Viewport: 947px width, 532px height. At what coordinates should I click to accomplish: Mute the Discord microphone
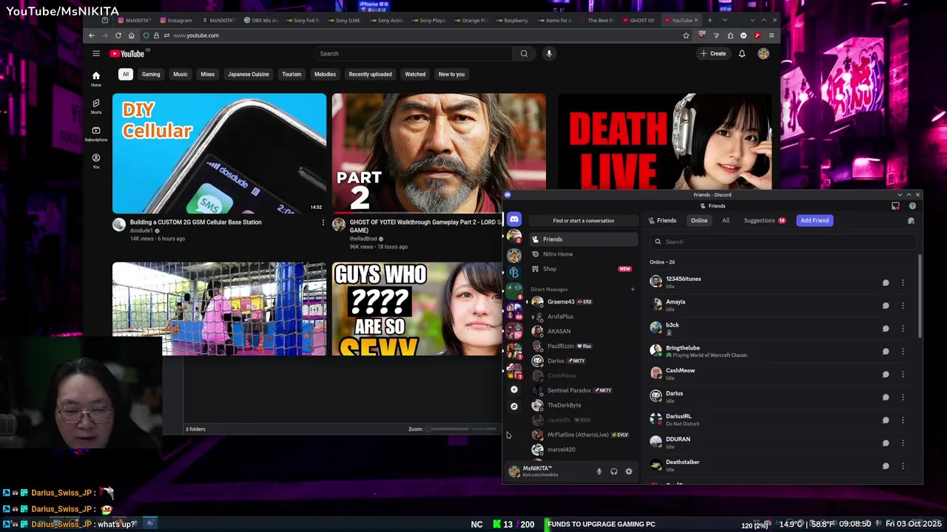tap(599, 471)
